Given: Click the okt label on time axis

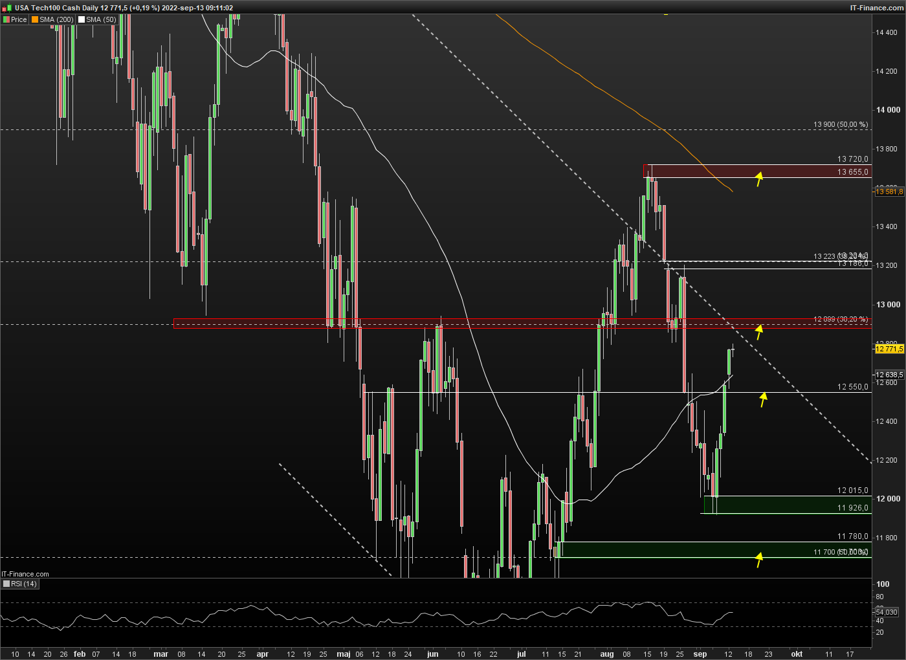Looking at the screenshot, I should (797, 654).
